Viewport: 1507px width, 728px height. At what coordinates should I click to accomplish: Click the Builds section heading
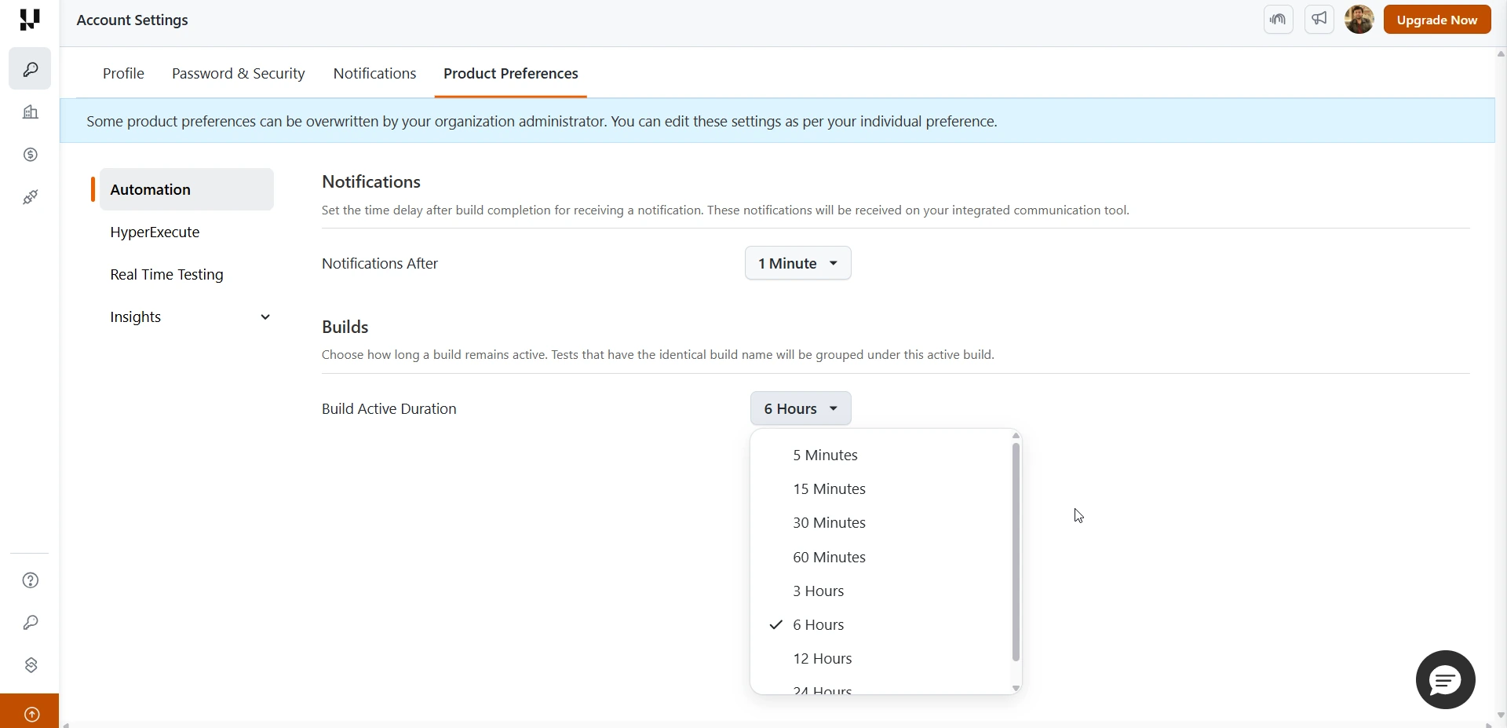[345, 327]
